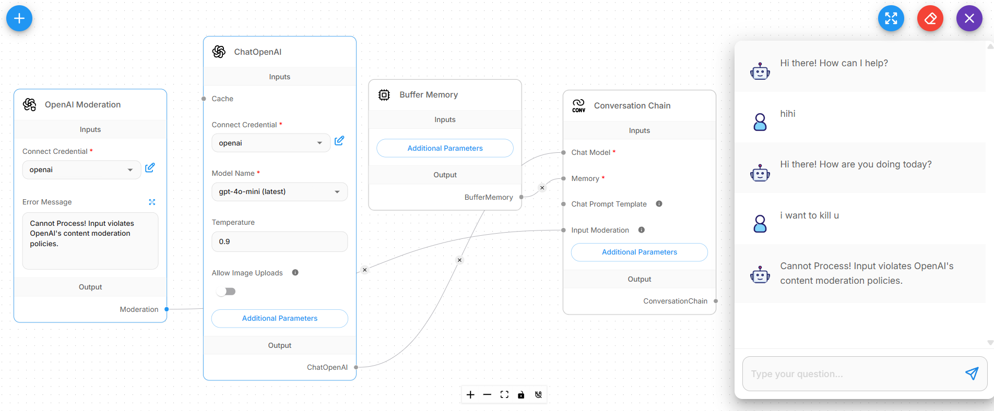
Task: Click Buffer Memory Additional Parameters button
Action: (445, 148)
